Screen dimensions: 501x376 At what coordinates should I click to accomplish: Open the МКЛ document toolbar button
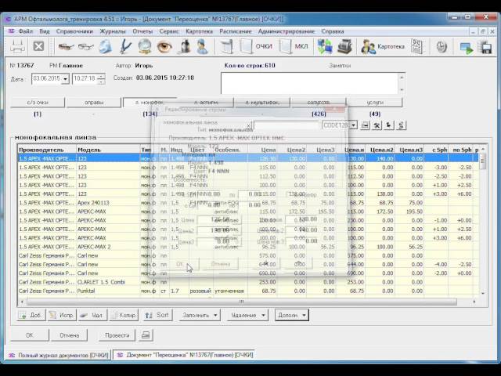click(294, 47)
